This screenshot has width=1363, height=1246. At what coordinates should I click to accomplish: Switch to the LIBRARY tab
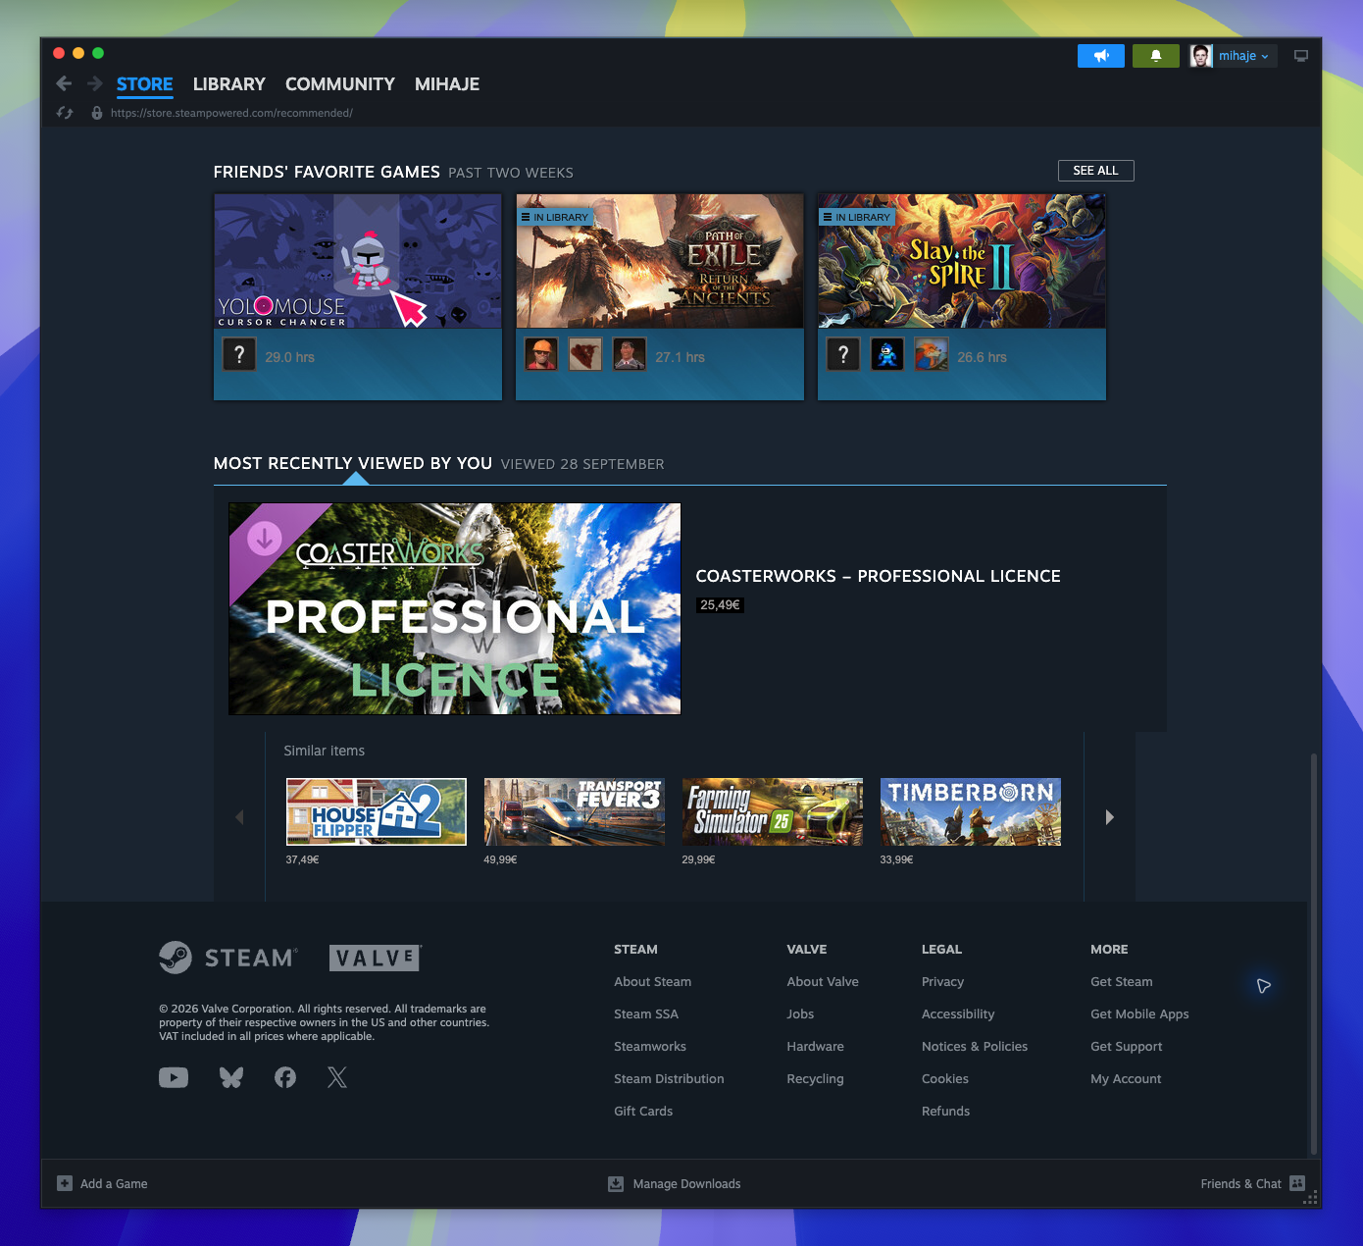point(229,84)
